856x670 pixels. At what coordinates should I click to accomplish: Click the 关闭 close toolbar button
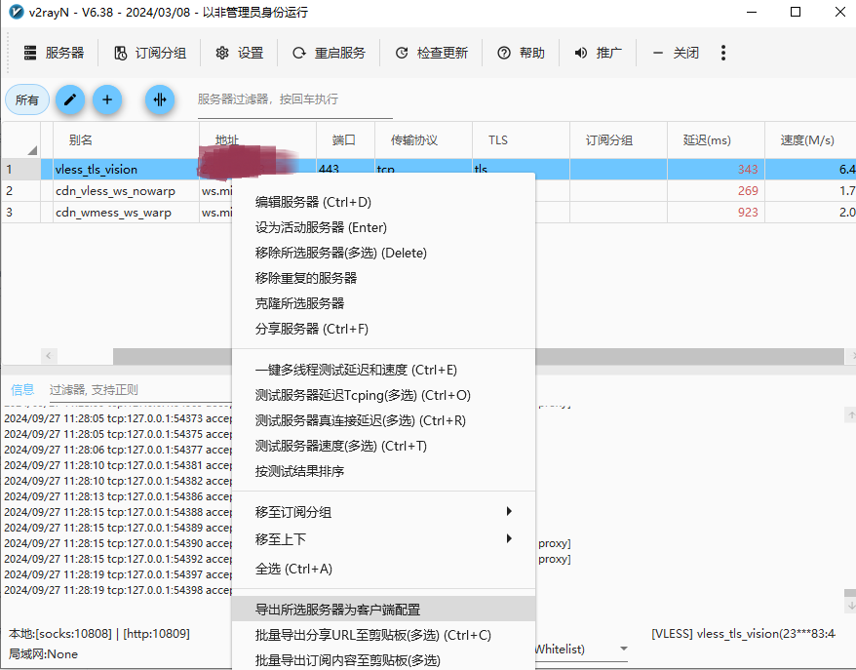[x=675, y=53]
